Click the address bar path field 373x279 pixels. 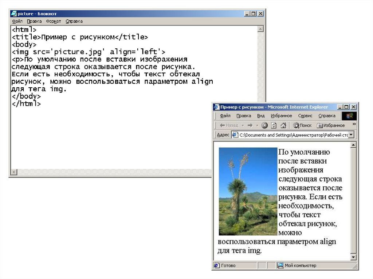pos(294,135)
